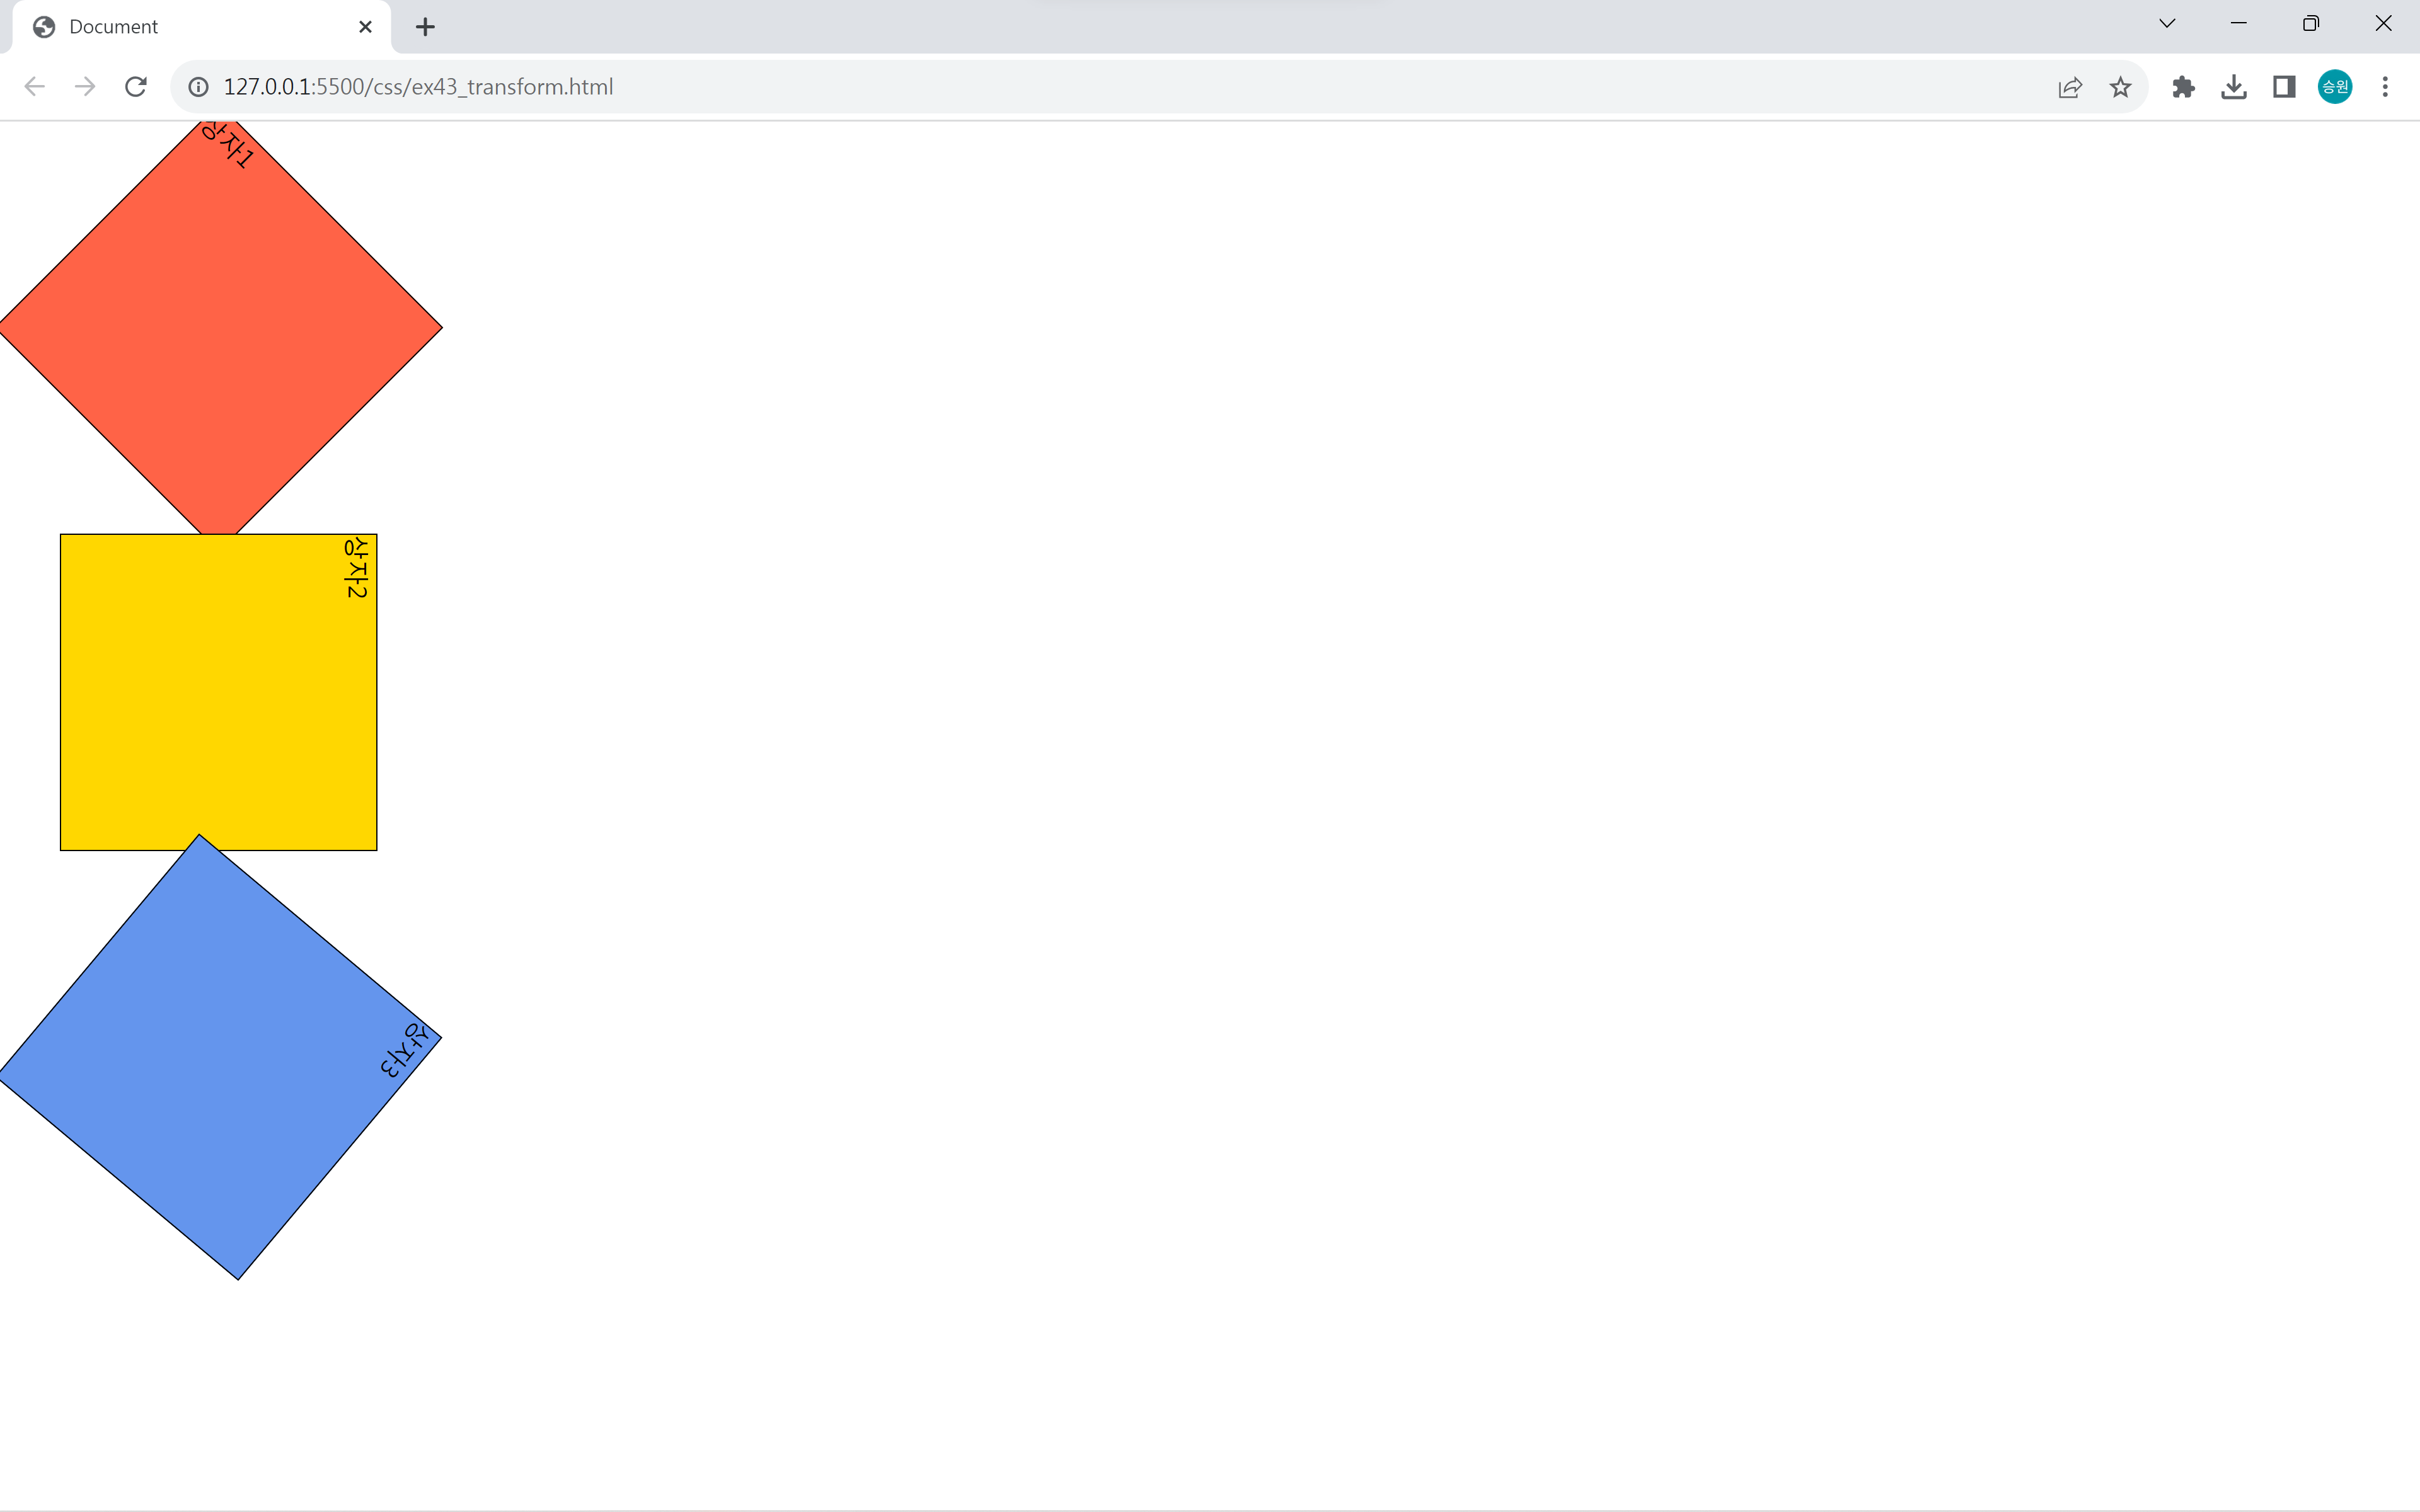The width and height of the screenshot is (2420, 1512).
Task: Open the profile avatar menu
Action: click(2334, 87)
